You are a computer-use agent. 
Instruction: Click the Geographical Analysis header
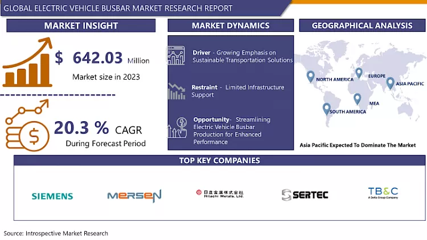tap(362, 26)
